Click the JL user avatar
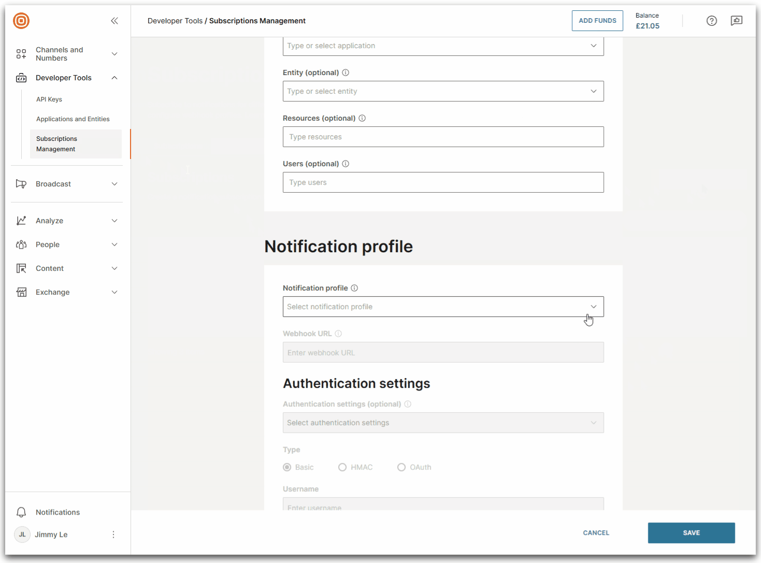 click(22, 535)
